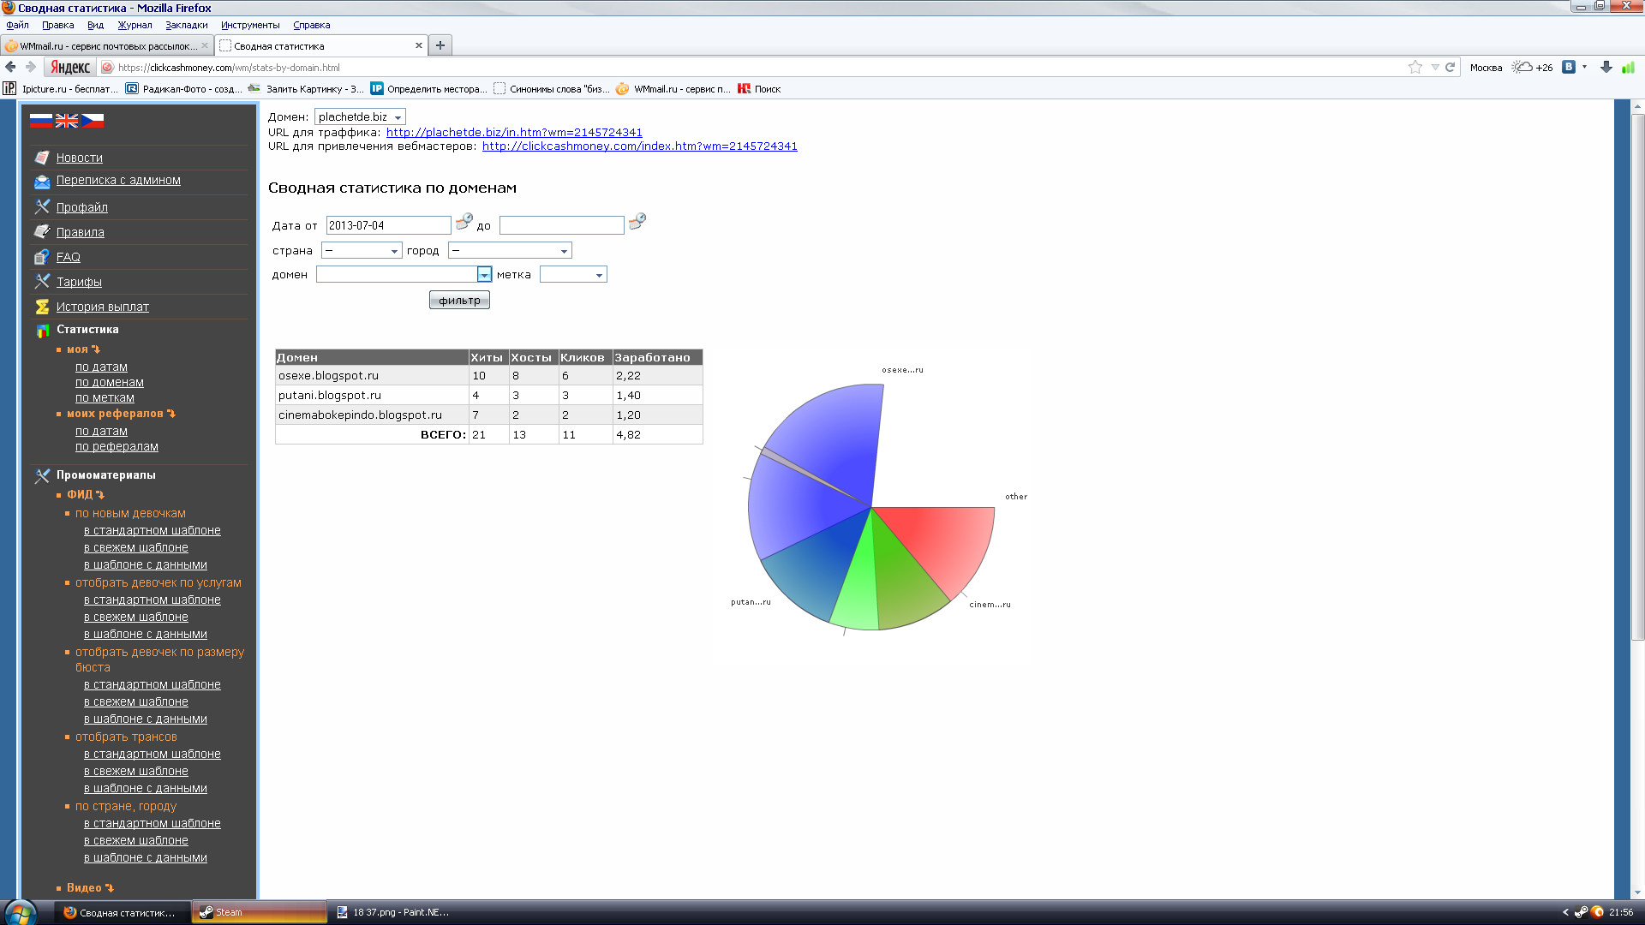Image resolution: width=1645 pixels, height=925 pixels.
Task: Click the sigma icon next to История выплат
Action: coord(42,307)
